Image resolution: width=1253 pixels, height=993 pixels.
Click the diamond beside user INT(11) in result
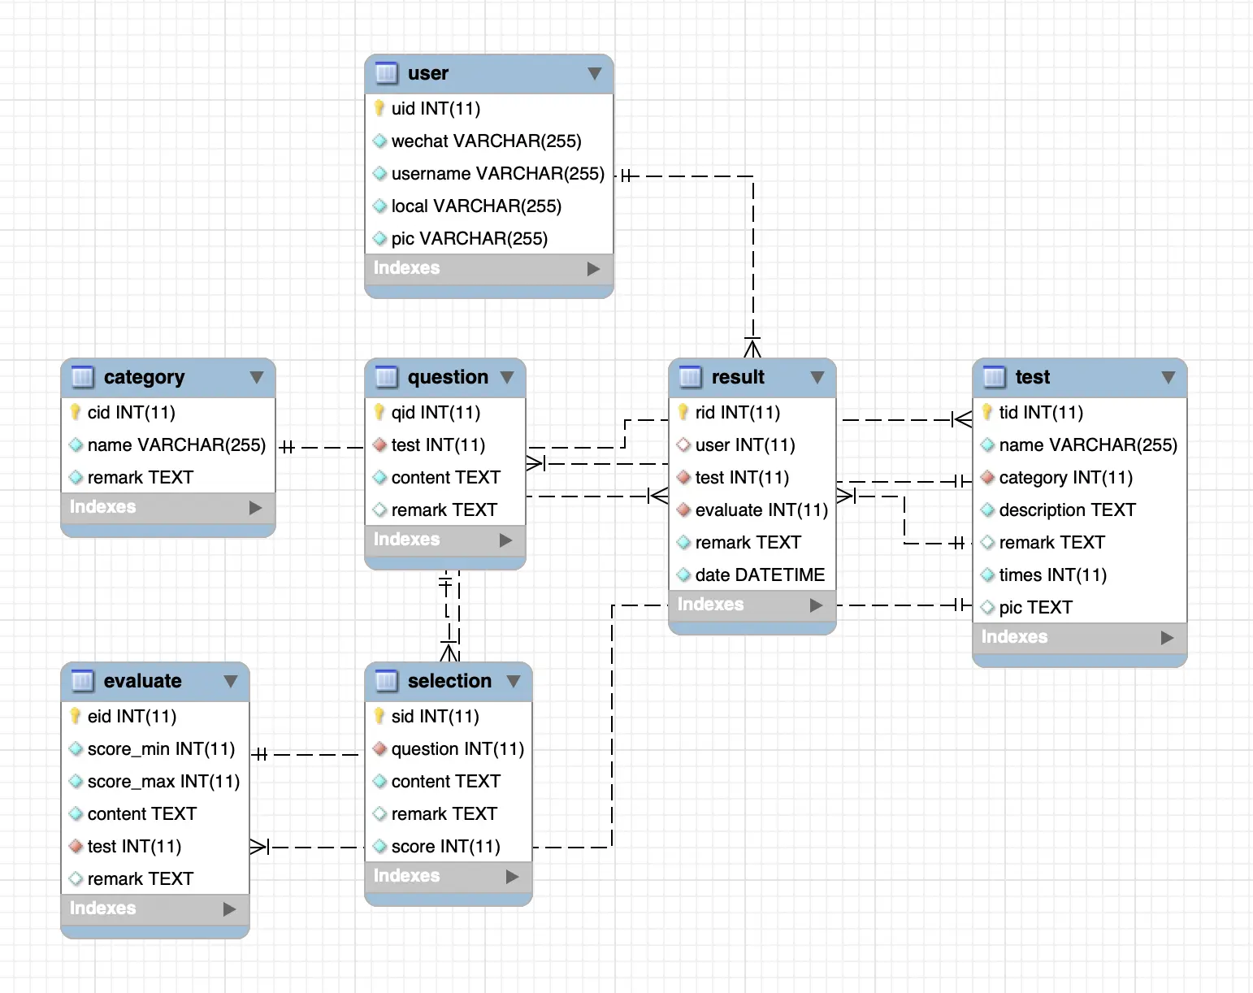(683, 444)
